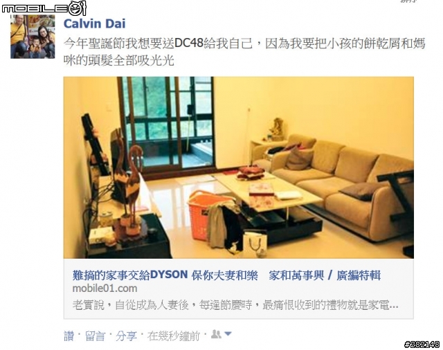
Task: Expand the audience selector dropdown arrow
Action: tap(228, 334)
